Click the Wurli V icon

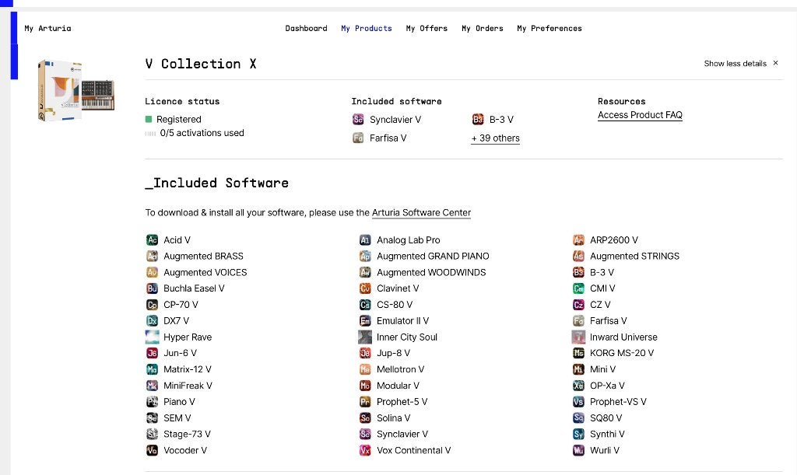click(578, 450)
